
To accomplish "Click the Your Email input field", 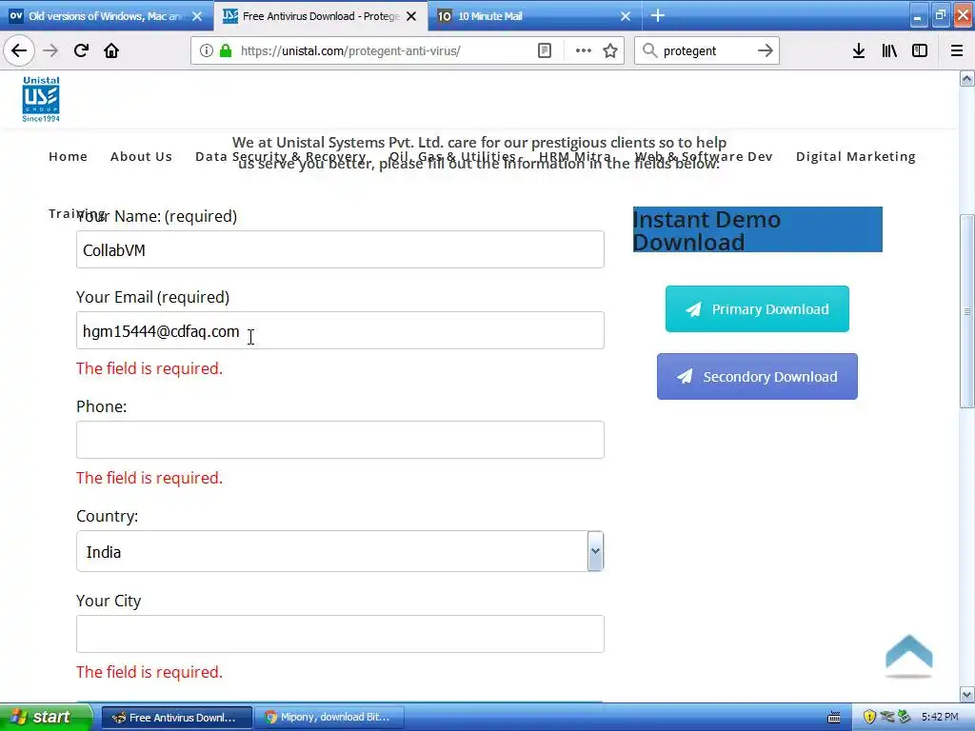I will 340,330.
